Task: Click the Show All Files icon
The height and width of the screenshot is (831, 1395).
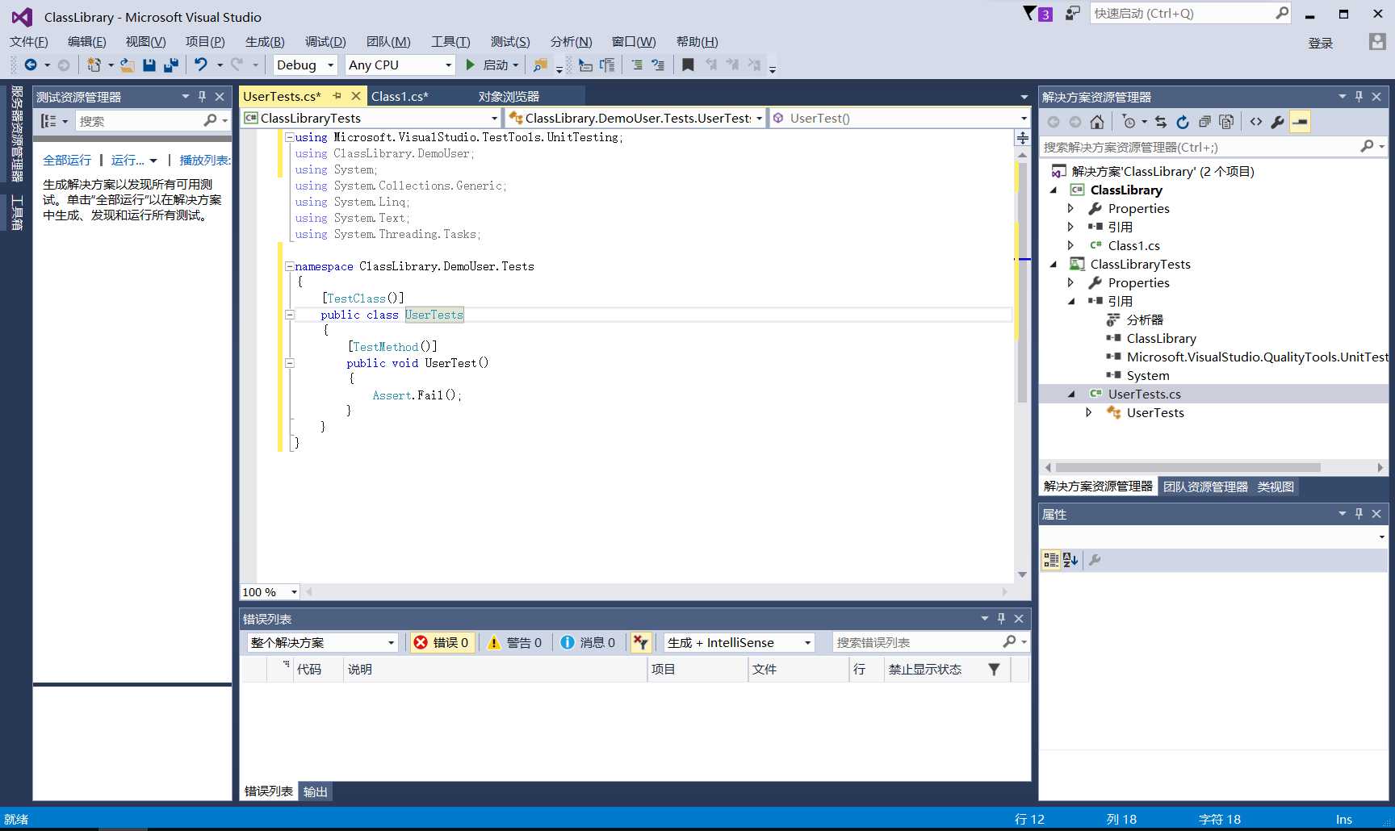Action: coord(1226,122)
